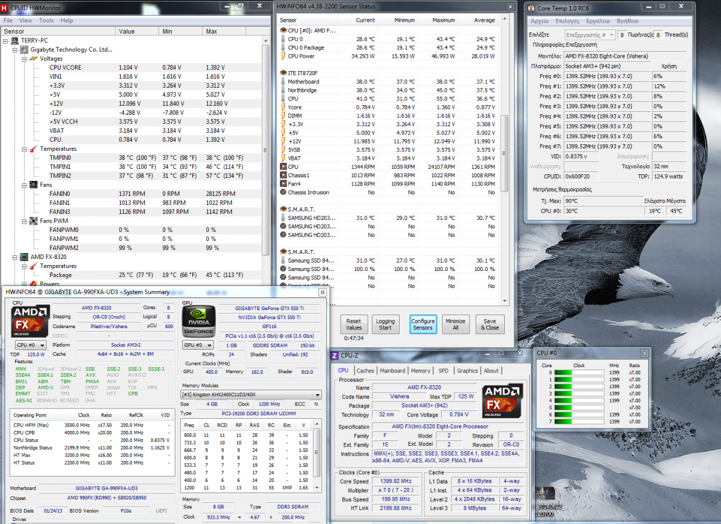This screenshot has height=524, width=721.
Task: Click the Fan4 icon in Sensor Status
Action: (x=283, y=184)
